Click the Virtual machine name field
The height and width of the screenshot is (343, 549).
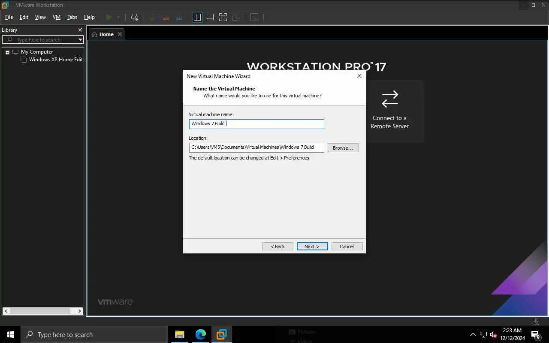point(256,124)
